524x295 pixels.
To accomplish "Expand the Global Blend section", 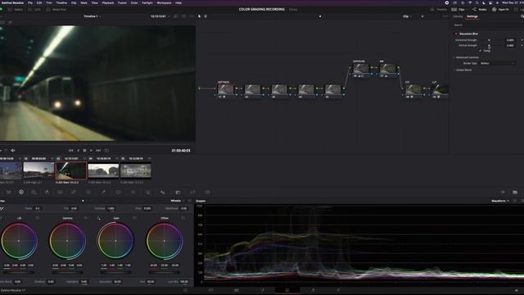I will click(x=463, y=70).
